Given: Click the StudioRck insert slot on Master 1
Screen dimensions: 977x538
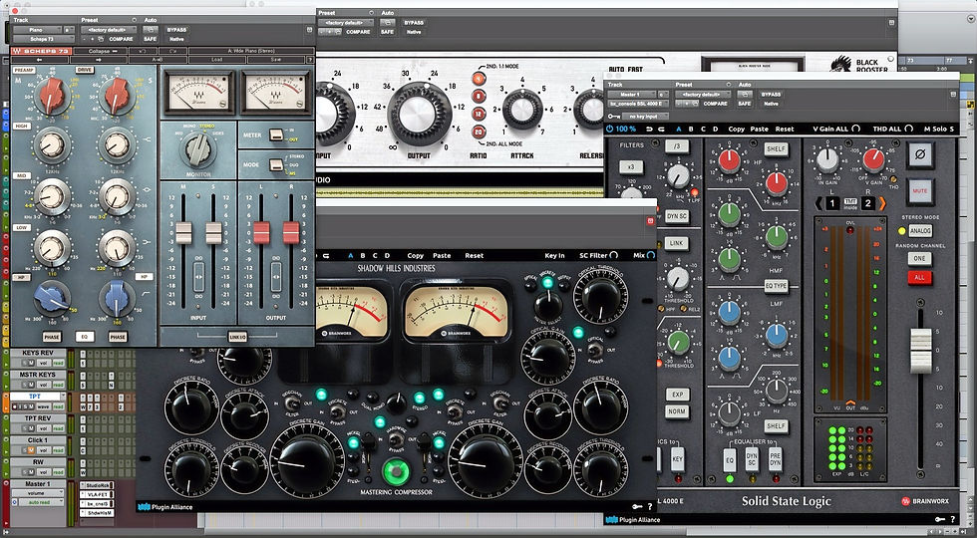Looking at the screenshot, I should (x=97, y=484).
